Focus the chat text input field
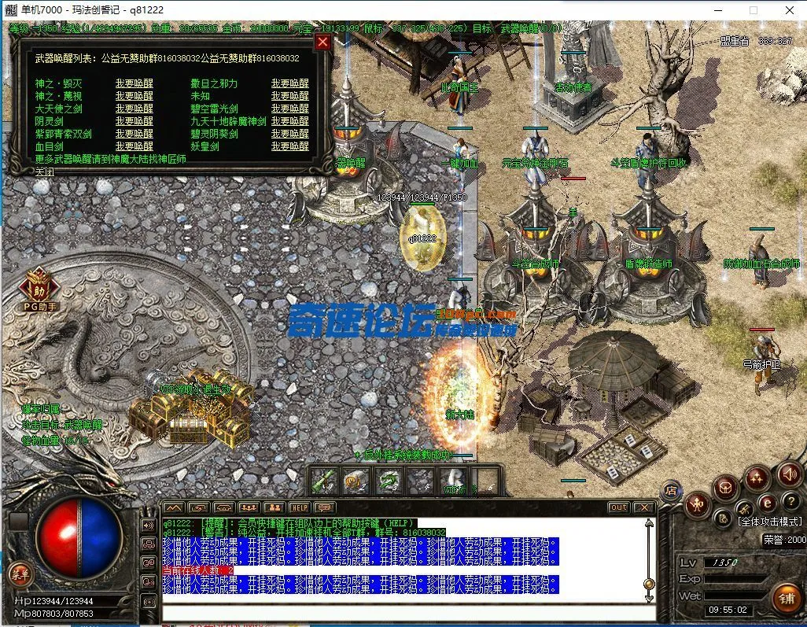Screen dimensions: 807x627 click(x=409, y=614)
